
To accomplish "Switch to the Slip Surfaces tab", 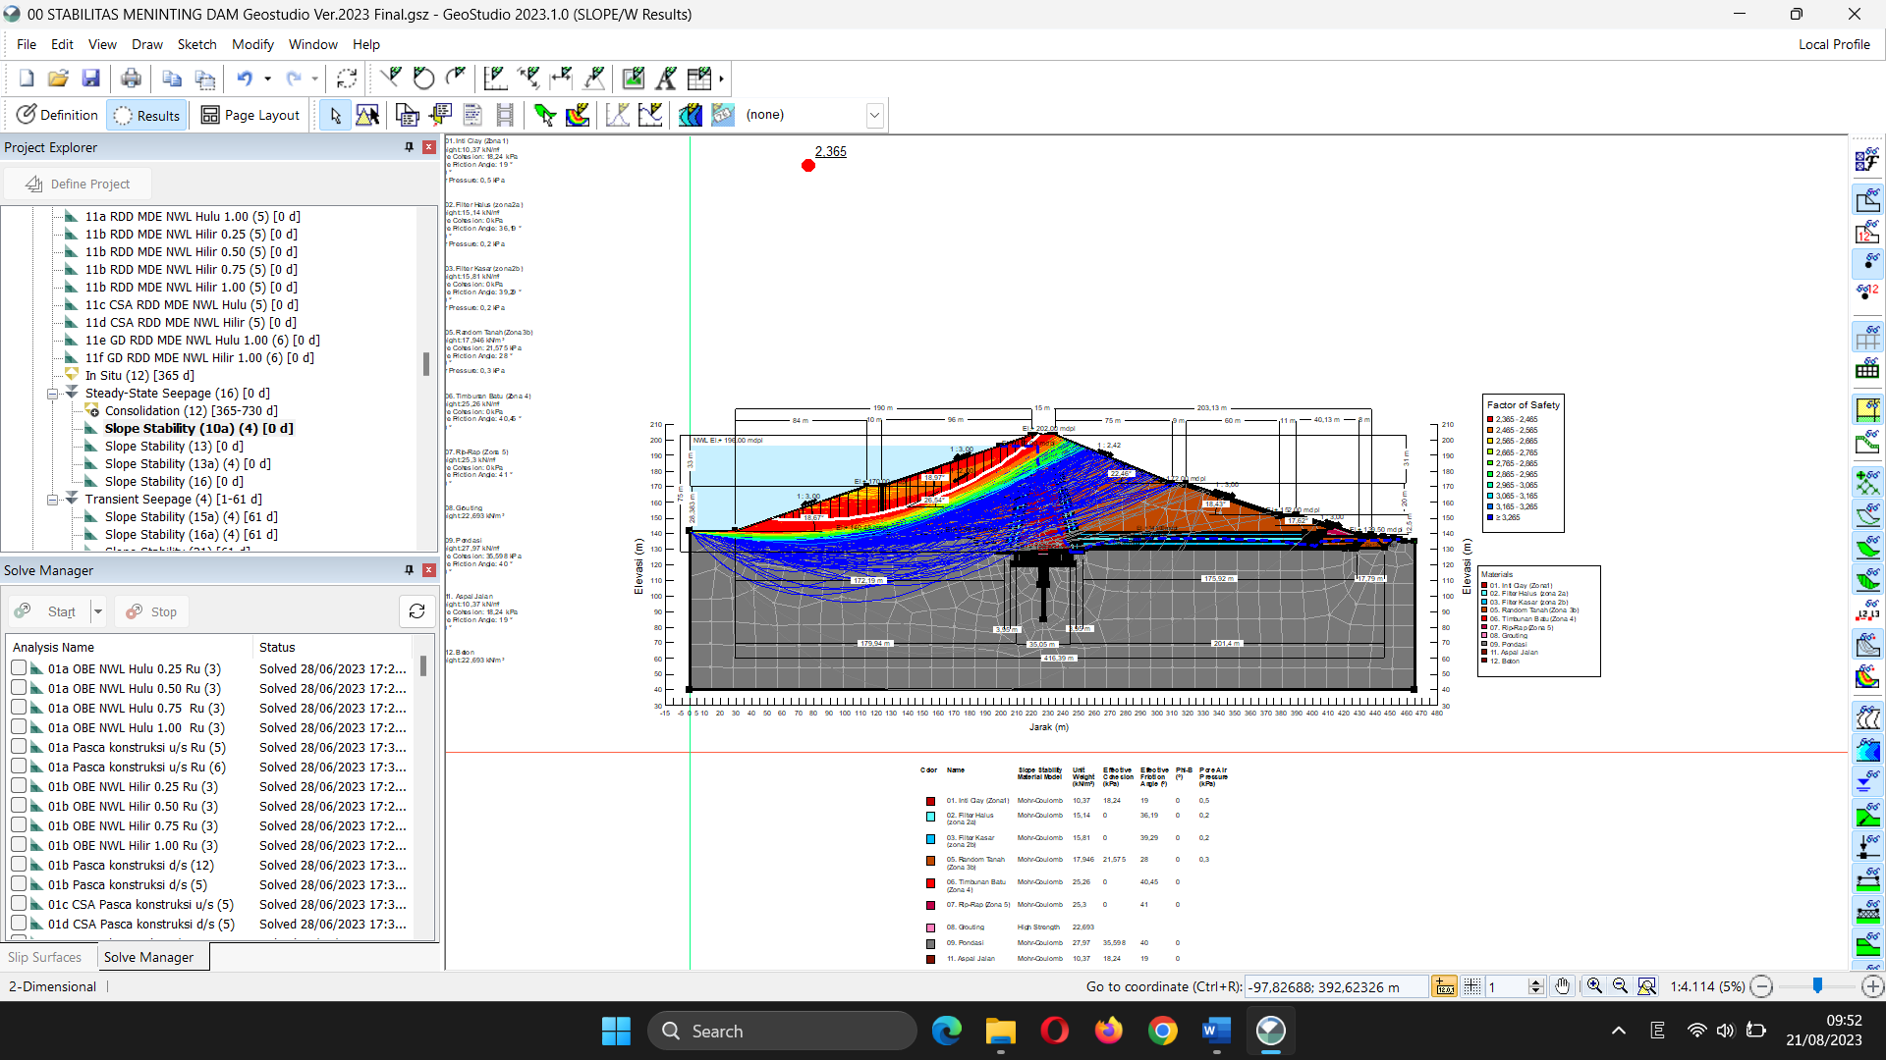I will (45, 957).
